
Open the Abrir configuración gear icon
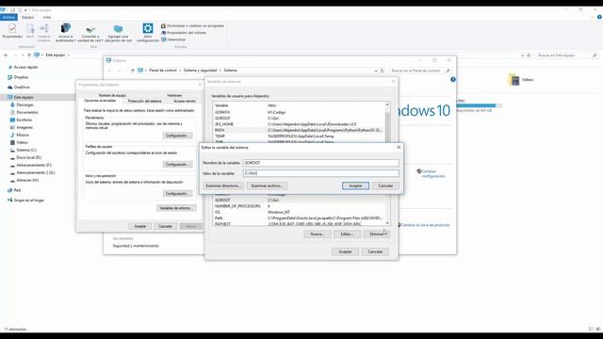pos(148,28)
